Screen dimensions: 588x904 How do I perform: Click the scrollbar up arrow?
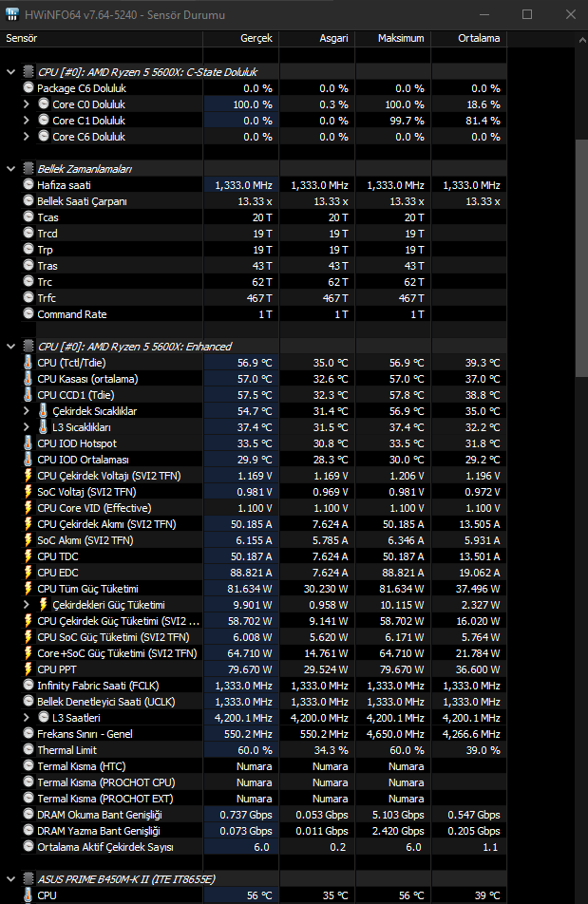click(x=581, y=39)
